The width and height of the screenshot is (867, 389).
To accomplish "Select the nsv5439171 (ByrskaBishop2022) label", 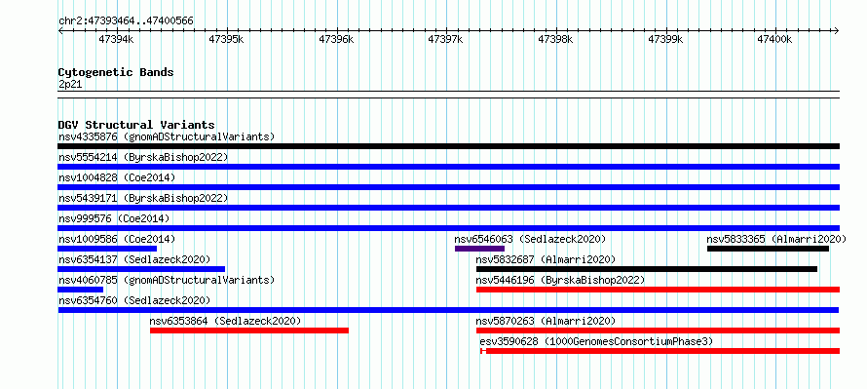I will (143, 198).
